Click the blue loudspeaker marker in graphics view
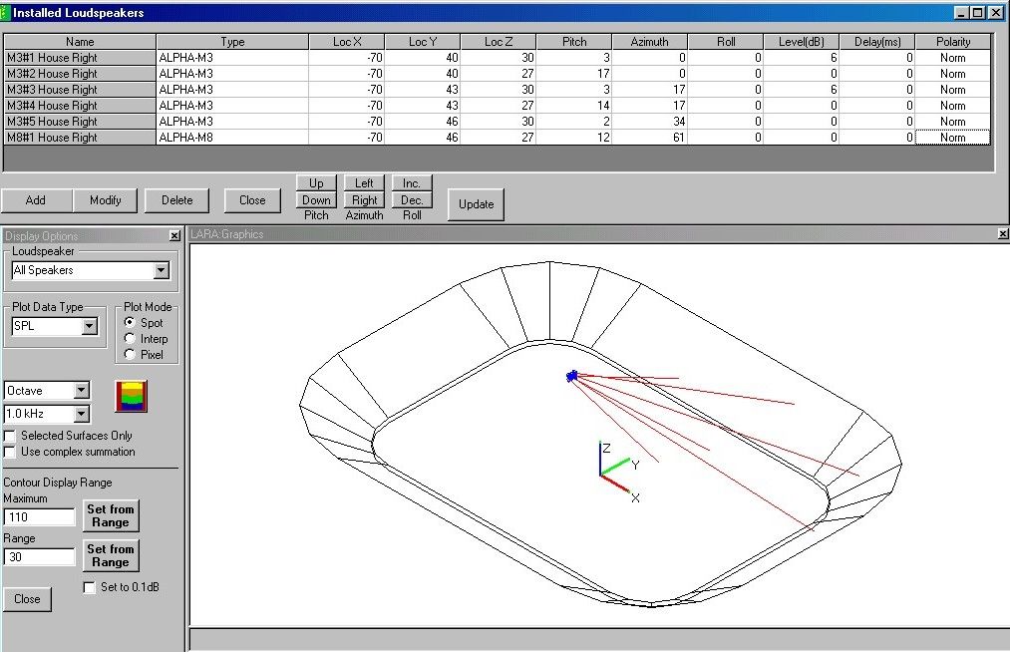The image size is (1010, 652). 572,376
